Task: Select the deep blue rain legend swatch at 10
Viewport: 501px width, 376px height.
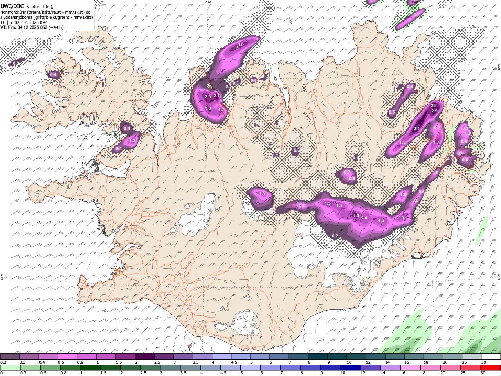Action: [x=350, y=367]
